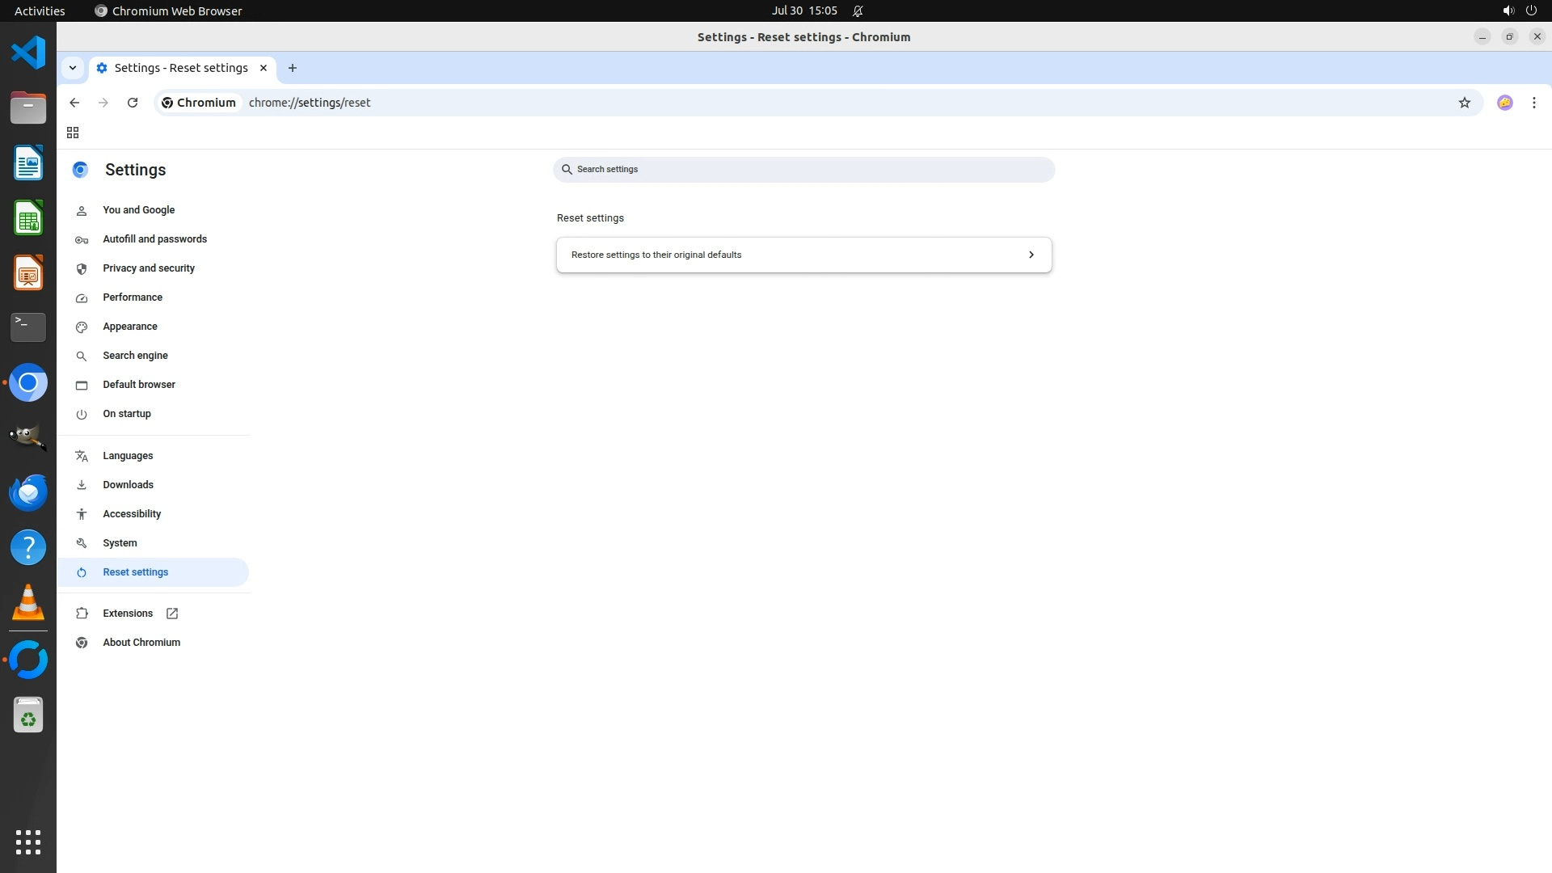Image resolution: width=1552 pixels, height=873 pixels.
Task: Show applications grid in dock
Action: (x=28, y=841)
